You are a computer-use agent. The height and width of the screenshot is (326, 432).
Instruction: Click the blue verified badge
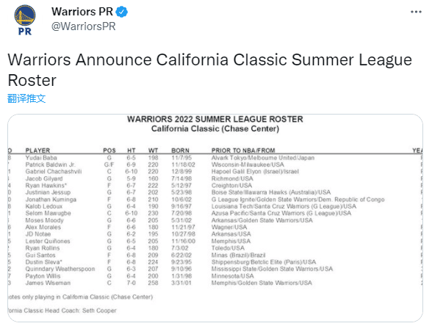pos(121,12)
